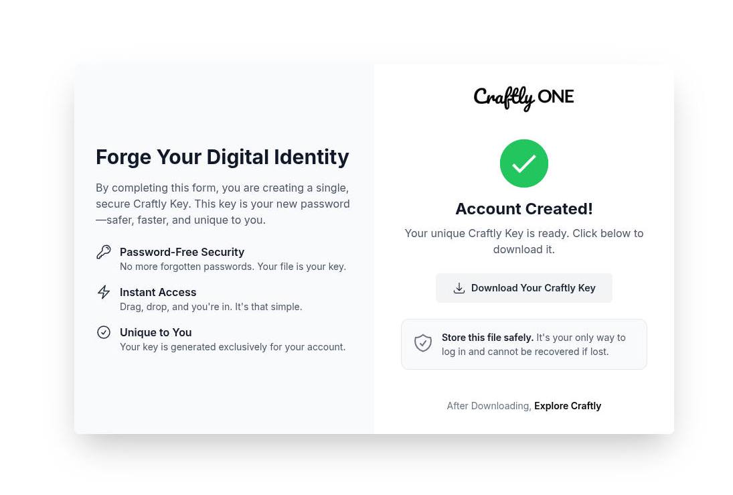Click the Account Created heading
The height and width of the screenshot is (495, 733).
pyautogui.click(x=524, y=208)
